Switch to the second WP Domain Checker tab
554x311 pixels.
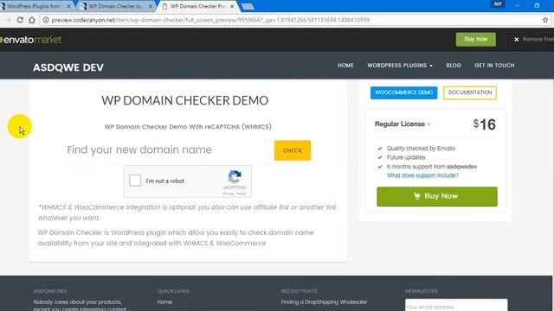[115, 6]
